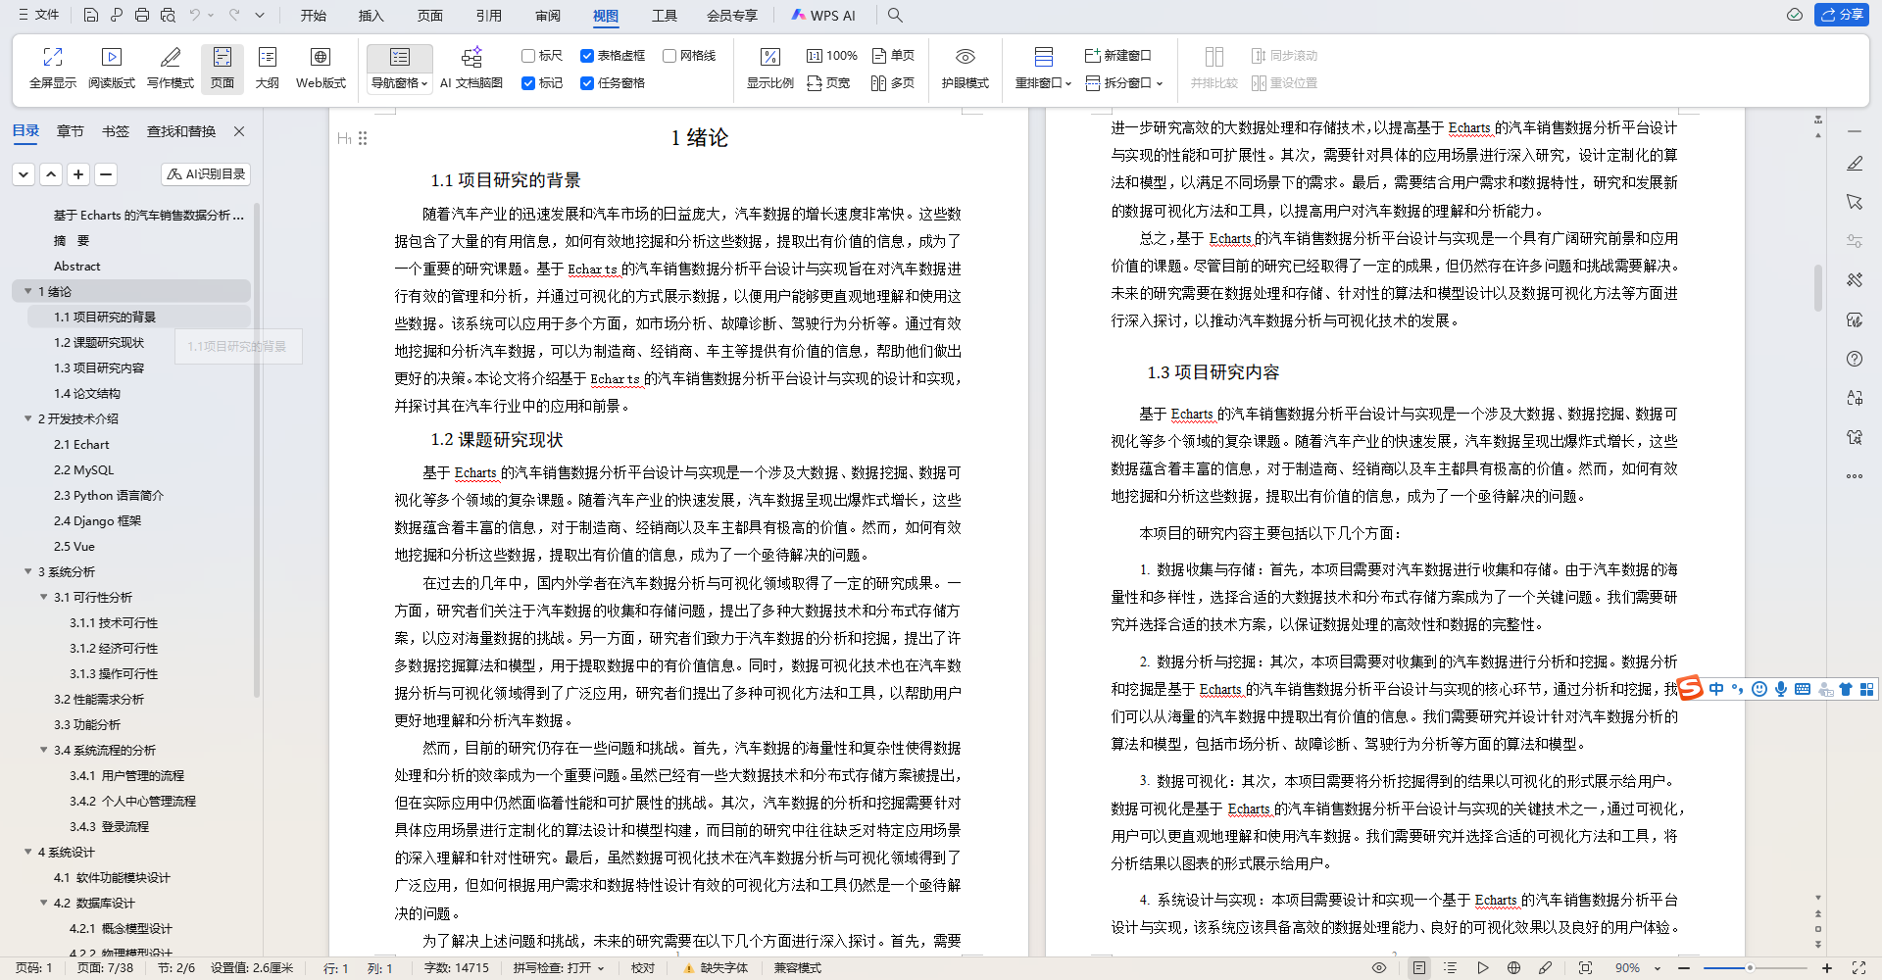
Task: Go to 1.2 课题研究现状 in outline
Action: click(99, 342)
